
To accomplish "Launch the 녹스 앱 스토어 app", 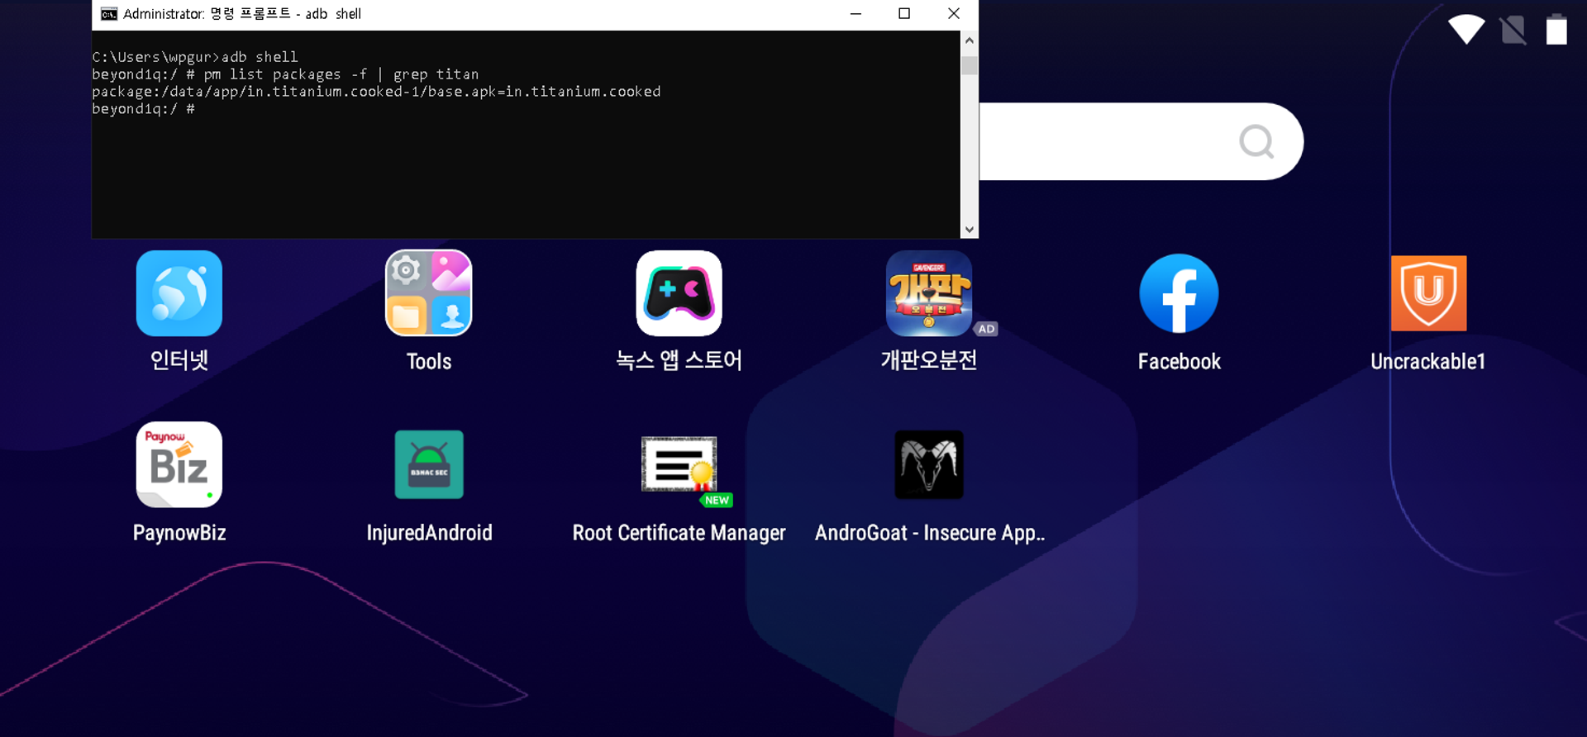I will coord(679,293).
